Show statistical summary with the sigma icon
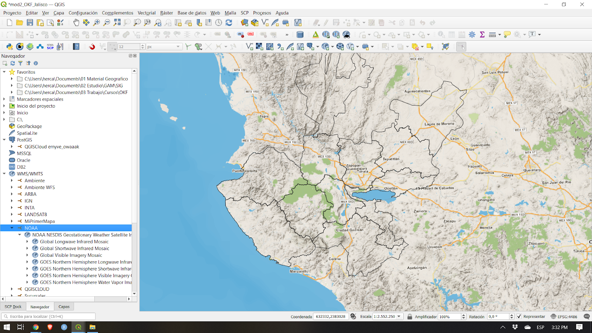 tap(482, 34)
